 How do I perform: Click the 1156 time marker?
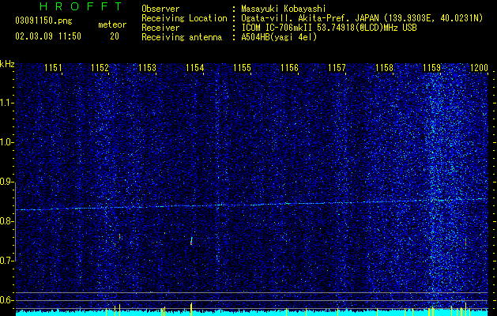(x=290, y=67)
